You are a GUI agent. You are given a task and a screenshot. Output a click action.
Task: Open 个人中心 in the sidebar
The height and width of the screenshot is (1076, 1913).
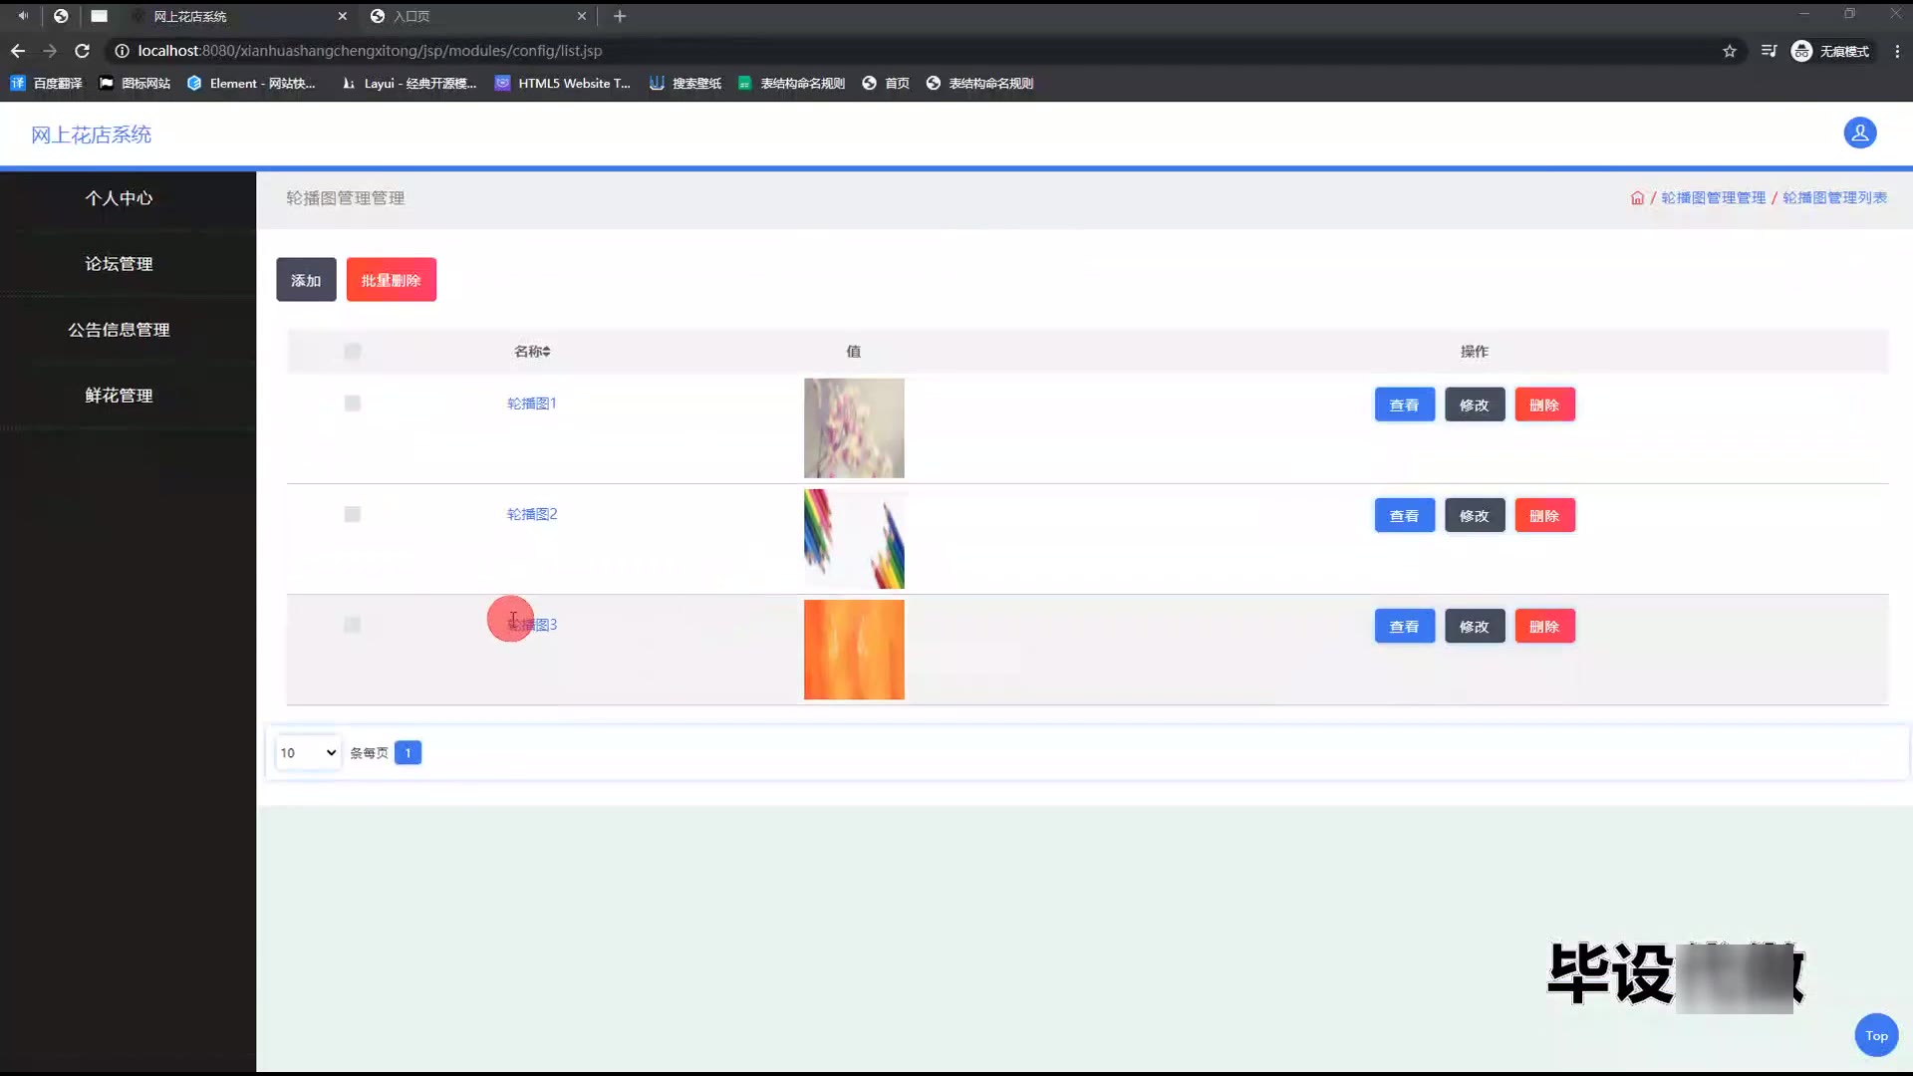click(x=119, y=198)
